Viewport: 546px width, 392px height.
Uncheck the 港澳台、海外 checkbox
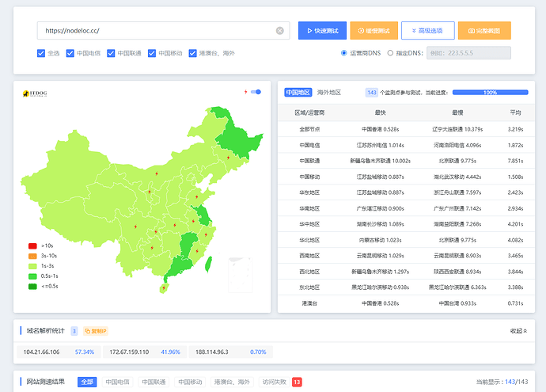[x=192, y=53]
